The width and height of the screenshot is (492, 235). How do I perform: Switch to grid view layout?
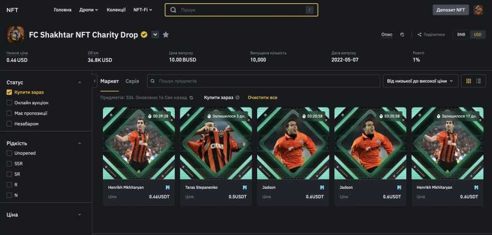pyautogui.click(x=469, y=81)
